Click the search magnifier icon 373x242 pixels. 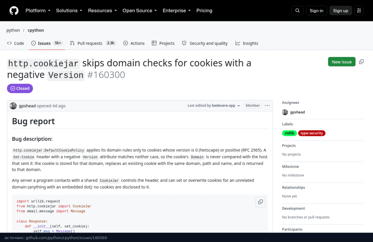tap(297, 11)
